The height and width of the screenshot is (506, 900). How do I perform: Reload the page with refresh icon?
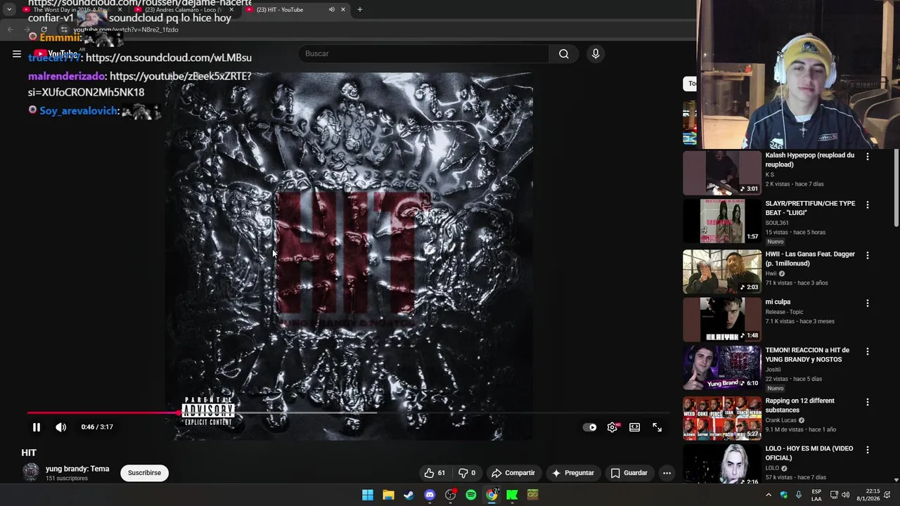point(44,30)
